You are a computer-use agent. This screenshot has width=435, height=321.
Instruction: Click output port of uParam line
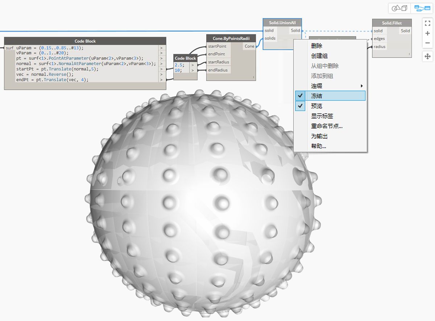[x=162, y=48]
